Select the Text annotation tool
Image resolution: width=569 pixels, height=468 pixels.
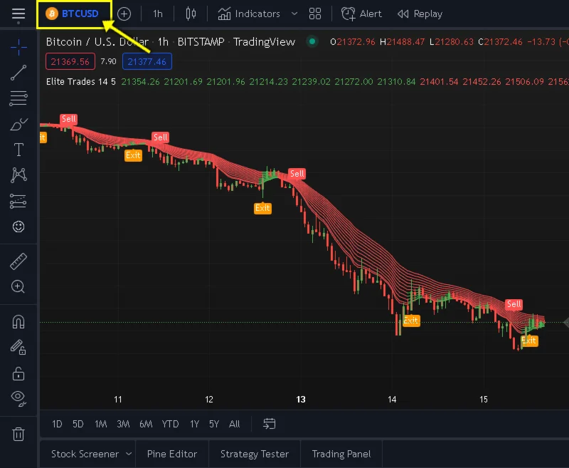coord(18,150)
